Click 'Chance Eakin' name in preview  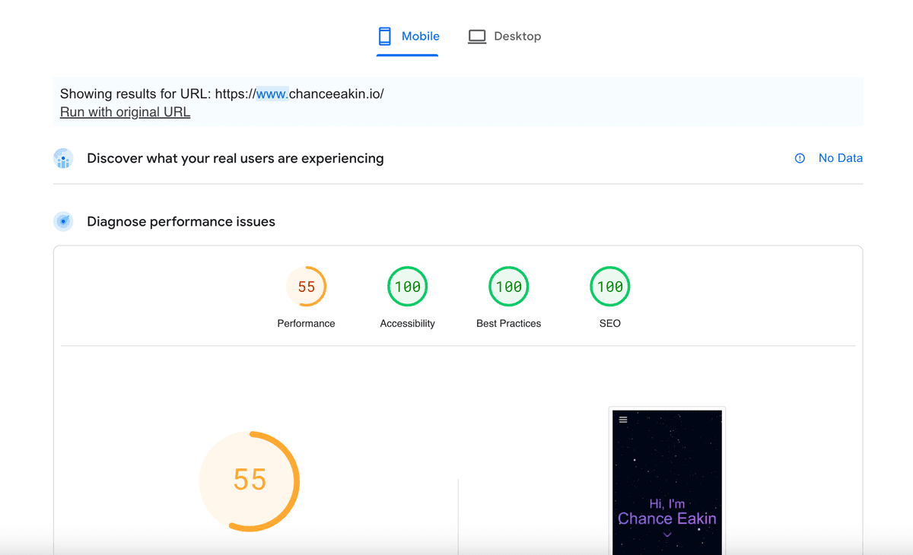pyautogui.click(x=667, y=519)
